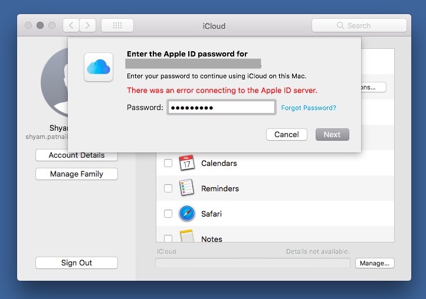Click the Next button
The width and height of the screenshot is (426, 299).
pyautogui.click(x=332, y=134)
